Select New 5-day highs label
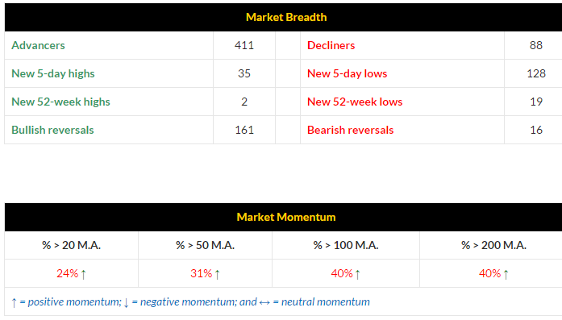Image resolution: width=562 pixels, height=320 pixels. [x=53, y=73]
